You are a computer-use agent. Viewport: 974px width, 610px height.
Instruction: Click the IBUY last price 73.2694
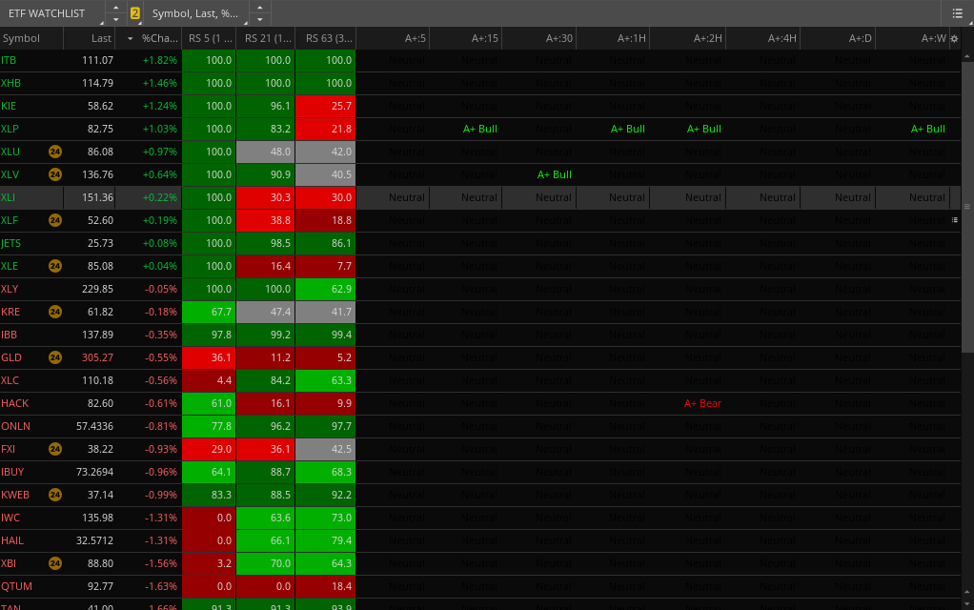click(x=94, y=472)
